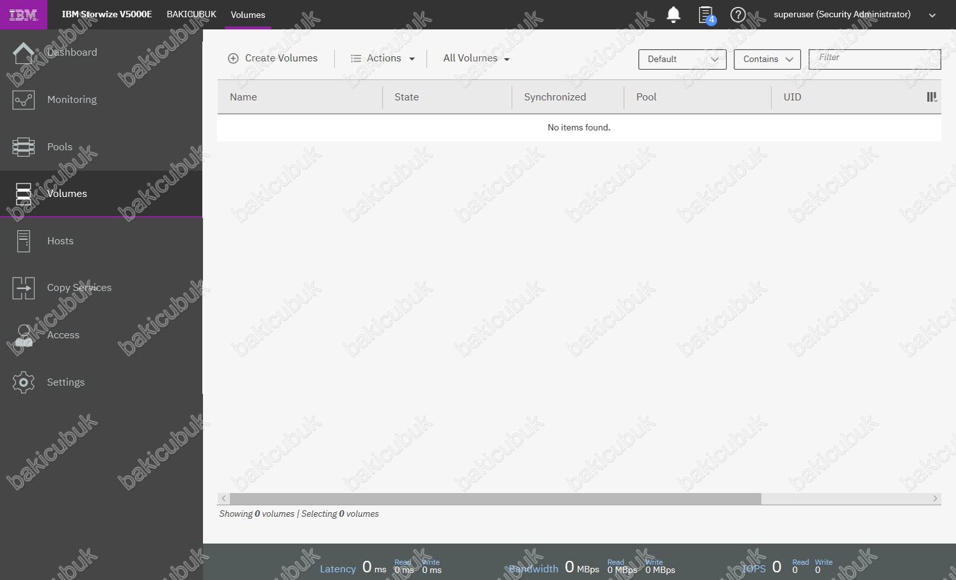Screen dimensions: 956x580
Task: Click the Volumes tab in the header
Action: point(248,15)
